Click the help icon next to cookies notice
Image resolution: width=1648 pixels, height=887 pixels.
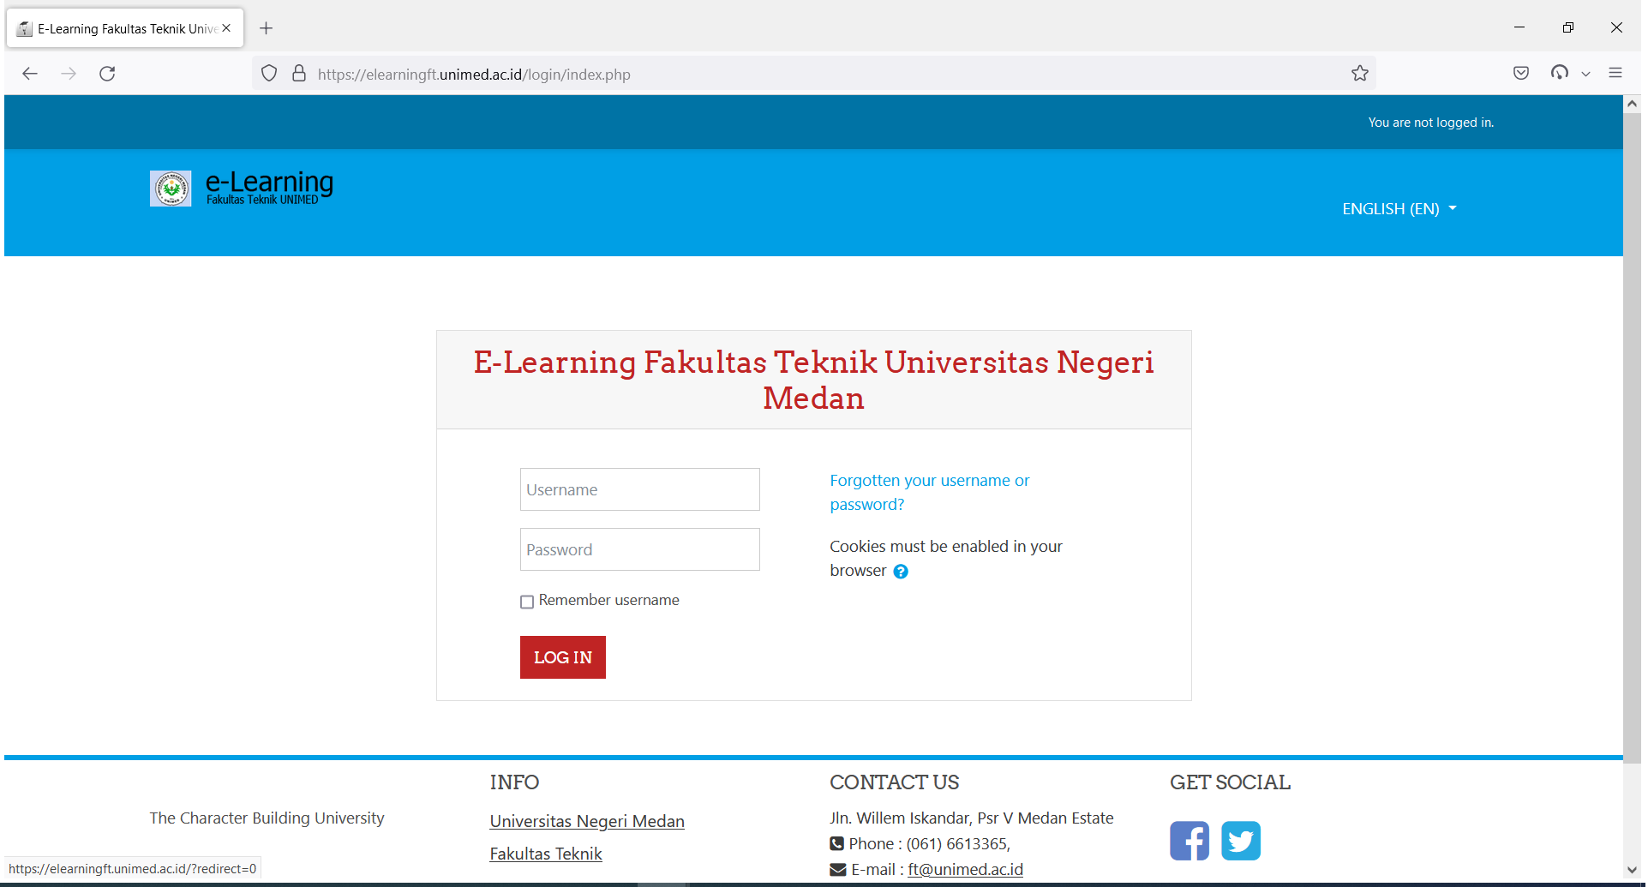pyautogui.click(x=900, y=571)
